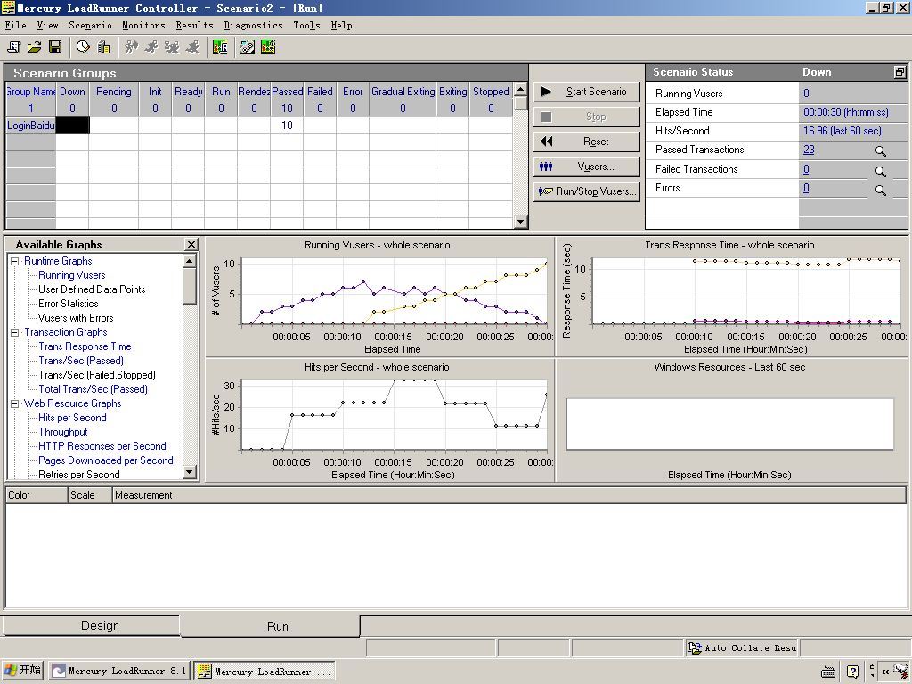The height and width of the screenshot is (684, 912).
Task: Select the Windows Resources graph pane
Action: [x=732, y=420]
